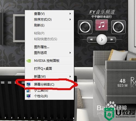This screenshot has width=136, height=121.
Task: Expand the 查看(V) submenu arrow
Action: [x=70, y=14]
